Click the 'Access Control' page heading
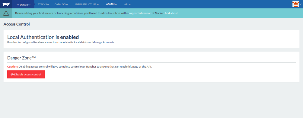This screenshot has height=118, width=303. point(17,24)
